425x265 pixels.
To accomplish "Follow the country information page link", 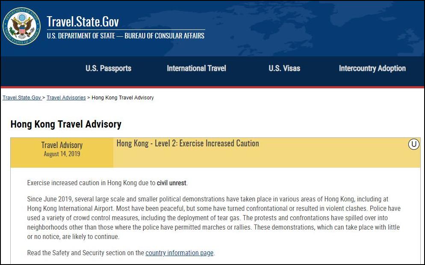I will click(x=180, y=253).
